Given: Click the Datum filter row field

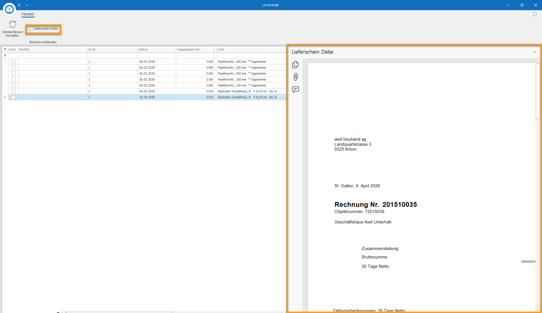Looking at the screenshot, I should point(157,56).
